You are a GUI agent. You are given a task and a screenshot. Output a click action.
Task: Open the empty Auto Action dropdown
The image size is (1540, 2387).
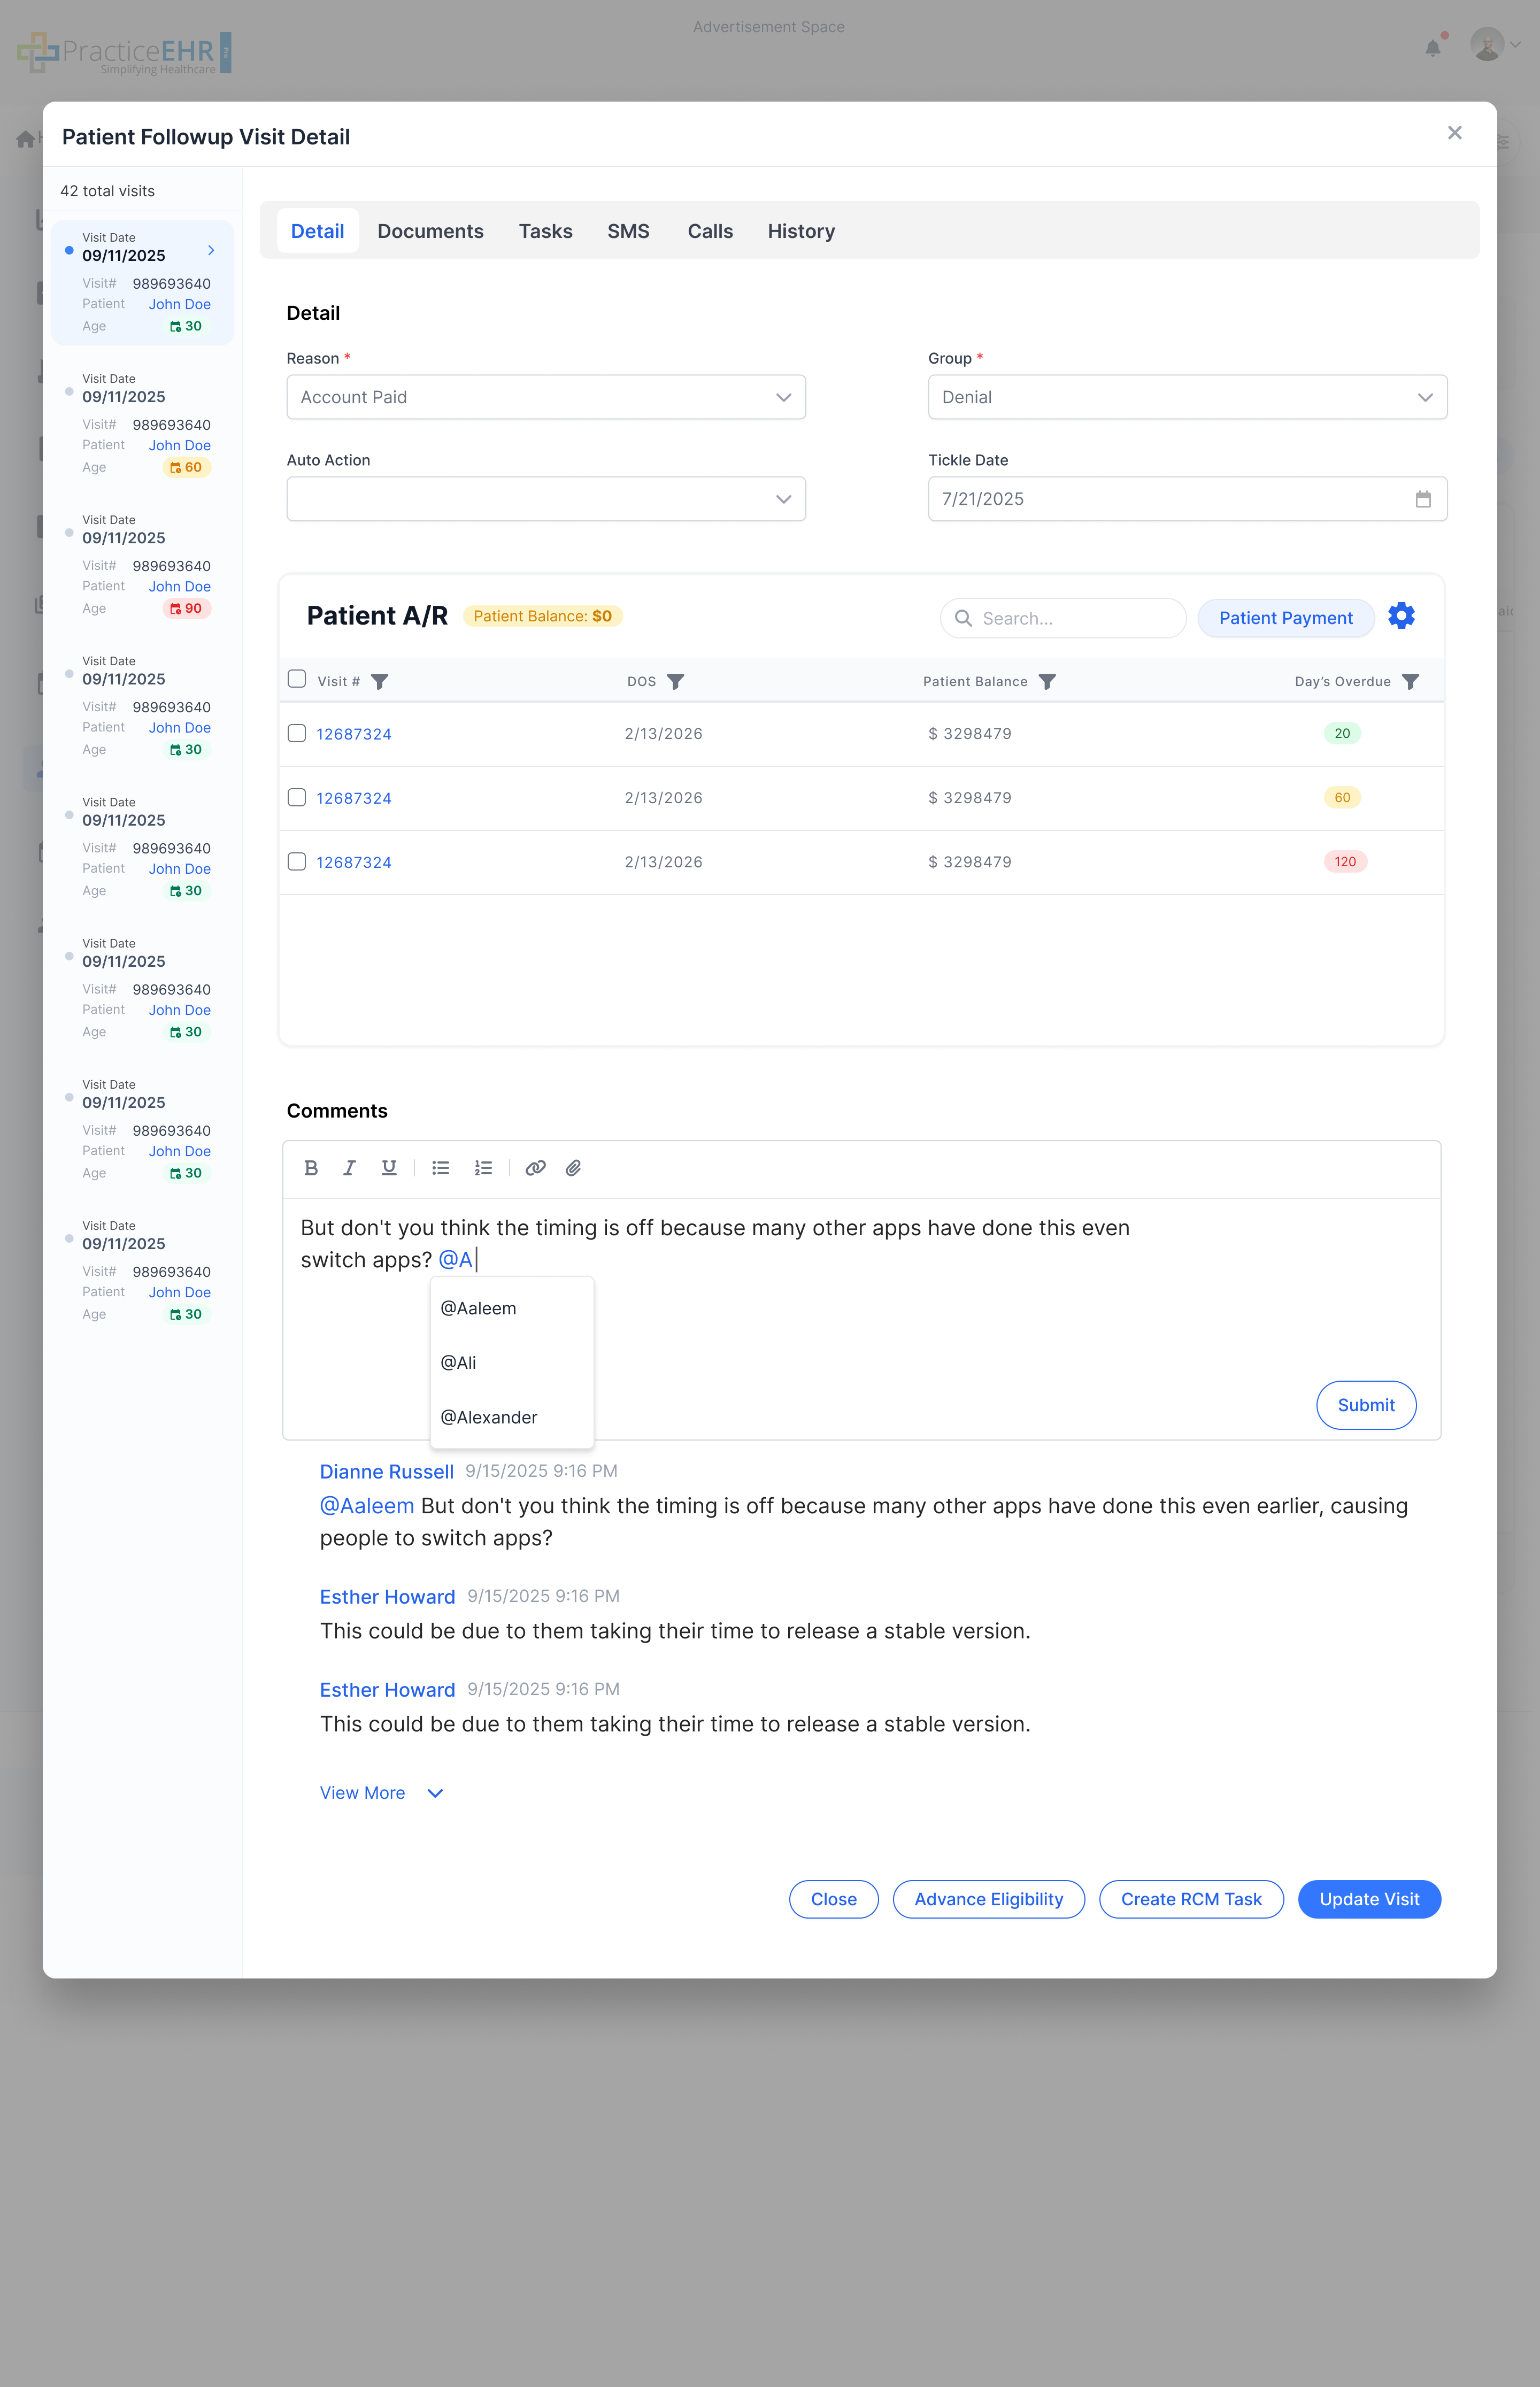546,499
